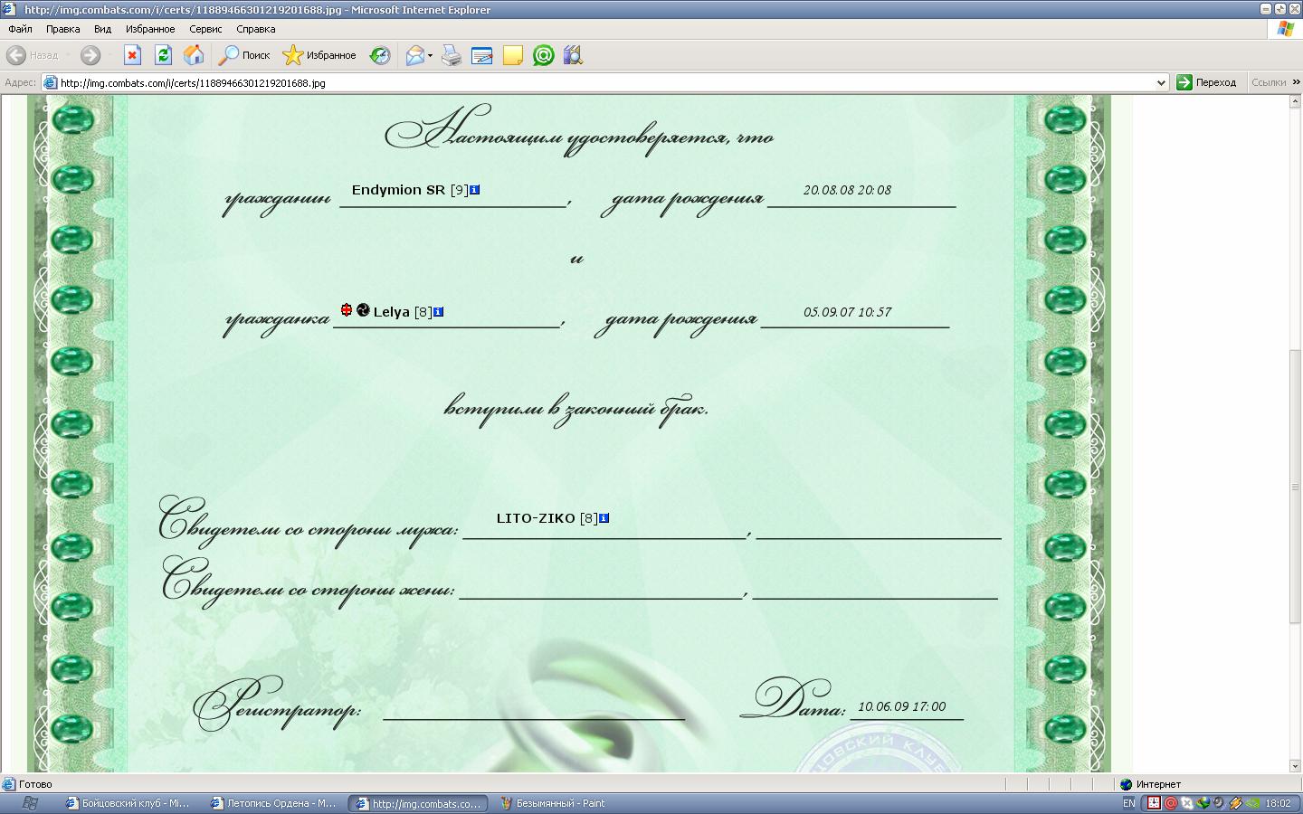Click the witness name LITO-ZIKO [8]

(x=547, y=518)
